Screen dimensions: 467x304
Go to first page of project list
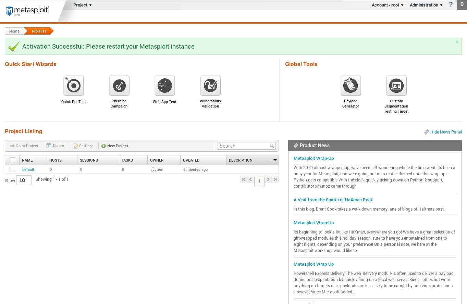[244, 179]
